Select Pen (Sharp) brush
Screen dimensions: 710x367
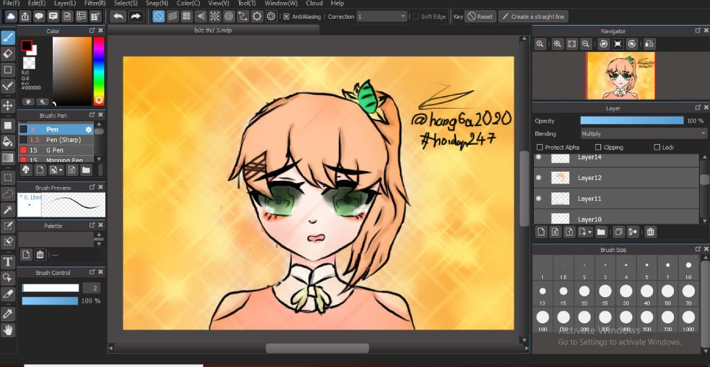click(x=55, y=140)
